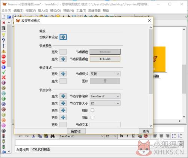Switch to the HTML代码视图 tab
This screenshot has height=158, width=188.
point(41,149)
